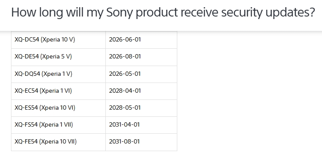Viewport: 322px width, 160px height.
Task: Select the XQ-DC54 (Xperia 10 V) cell
Action: [x=58, y=40]
